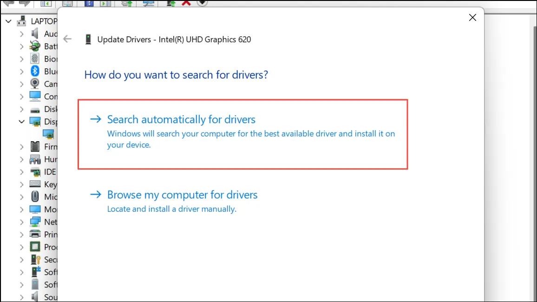Select the monitor icon of the Con row
Screen dimensions: 537x302
tap(34, 96)
